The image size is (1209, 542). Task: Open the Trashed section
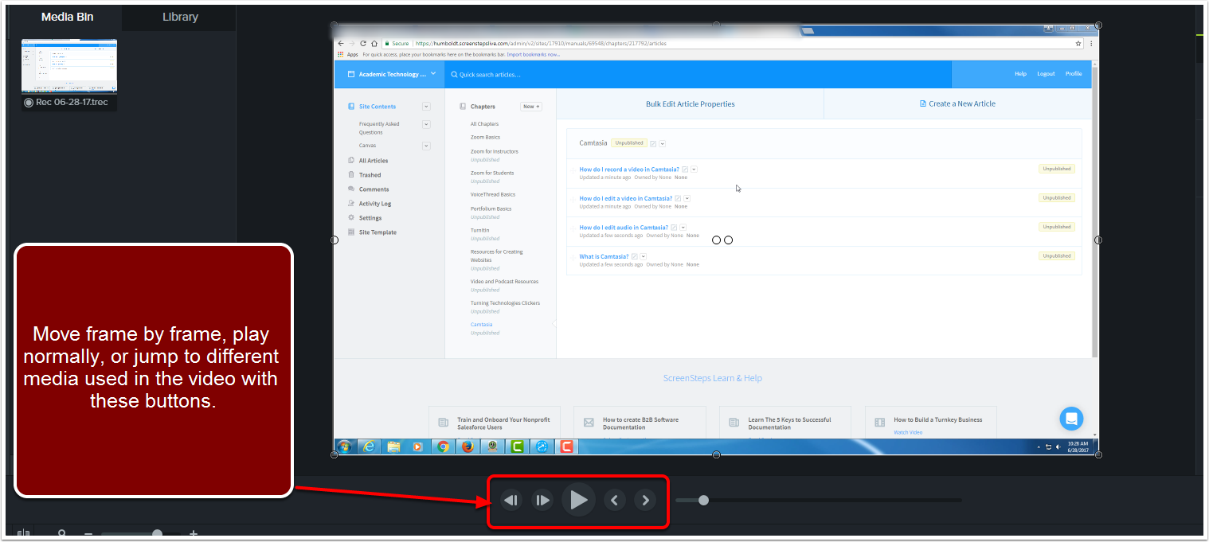370,175
